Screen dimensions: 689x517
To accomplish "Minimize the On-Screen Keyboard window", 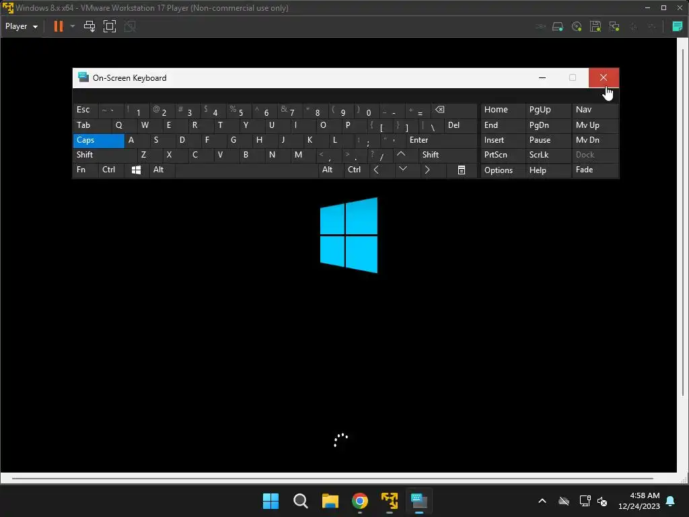I will pyautogui.click(x=542, y=78).
